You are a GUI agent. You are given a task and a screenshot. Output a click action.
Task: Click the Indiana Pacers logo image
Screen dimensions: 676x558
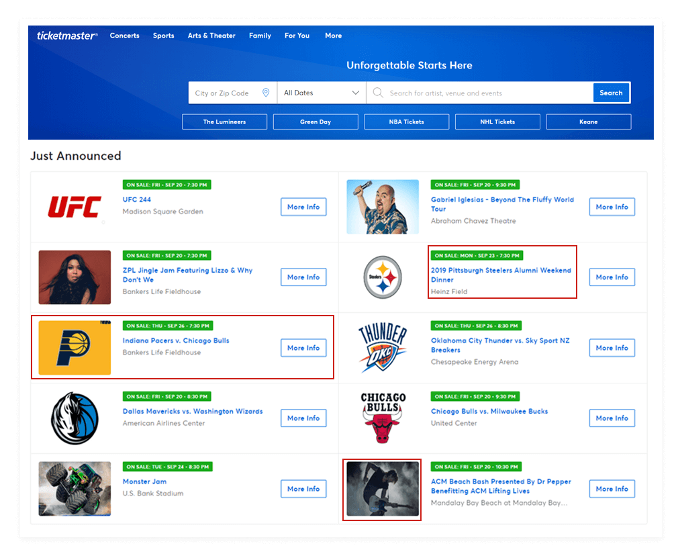(x=75, y=348)
